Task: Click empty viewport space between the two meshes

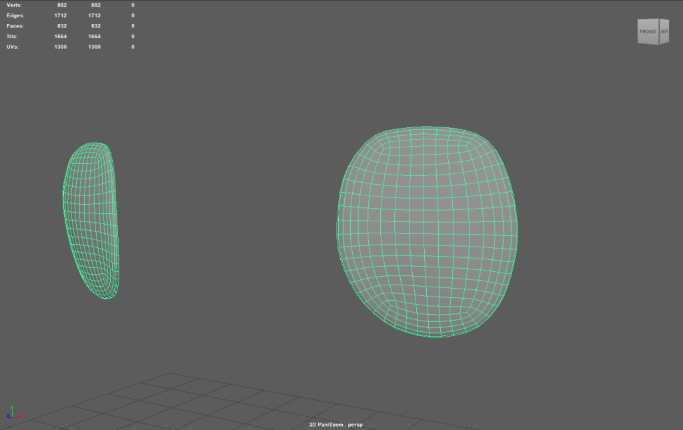Action: point(227,220)
